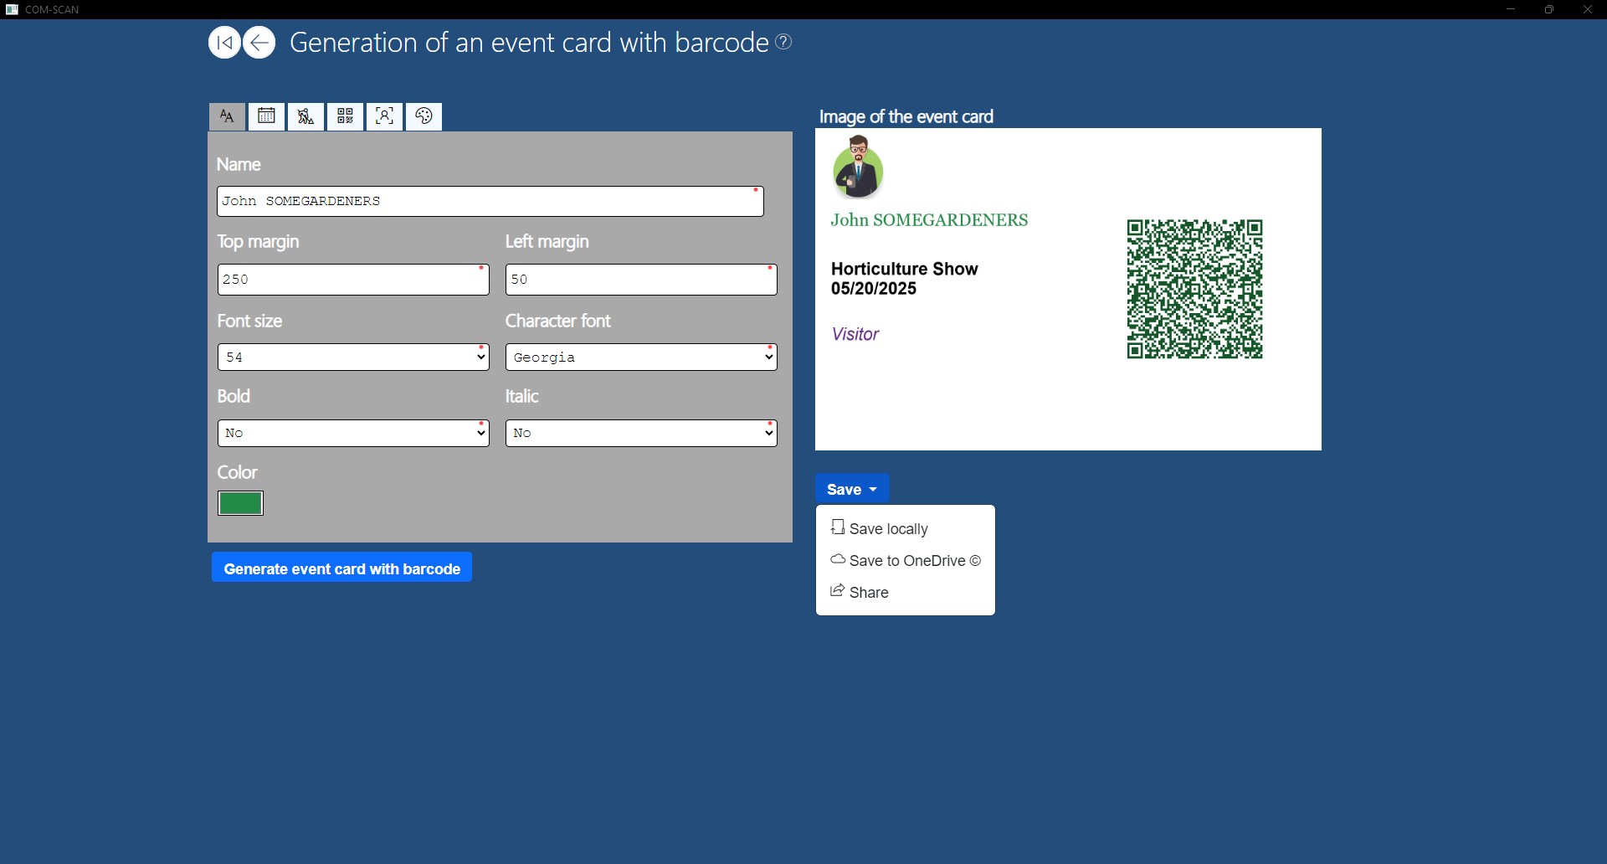Click the Left margin input field

(641, 280)
